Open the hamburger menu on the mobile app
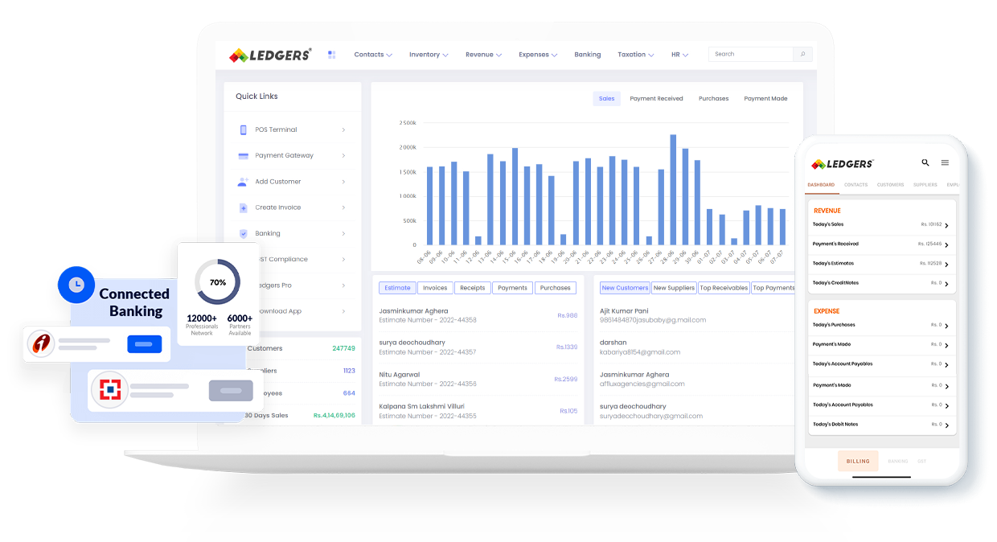Screen dimensions: 997x542 [x=946, y=162]
